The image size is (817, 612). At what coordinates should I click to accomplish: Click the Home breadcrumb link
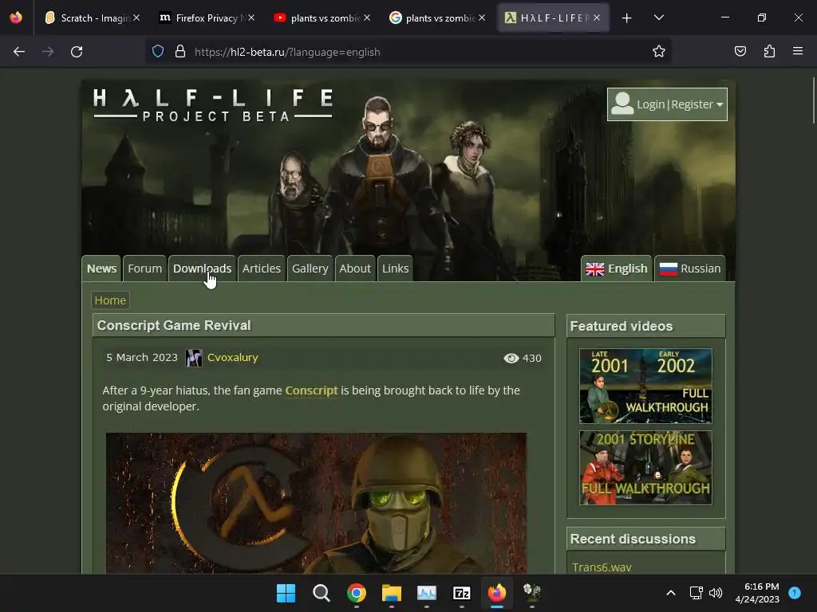110,300
